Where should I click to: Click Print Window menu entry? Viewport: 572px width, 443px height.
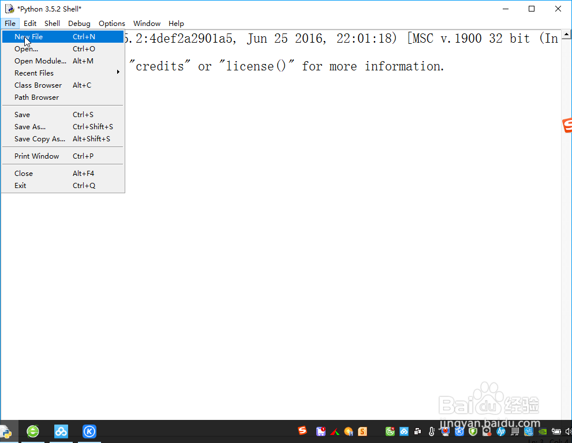coord(63,156)
